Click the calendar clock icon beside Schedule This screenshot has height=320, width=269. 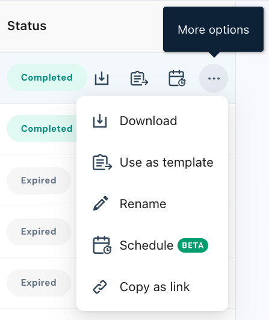[102, 245]
